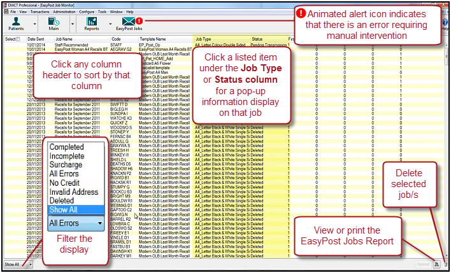Click the DEATHS D5 code cell
The height and width of the screenshot is (273, 451).
pyautogui.click(x=121, y=164)
